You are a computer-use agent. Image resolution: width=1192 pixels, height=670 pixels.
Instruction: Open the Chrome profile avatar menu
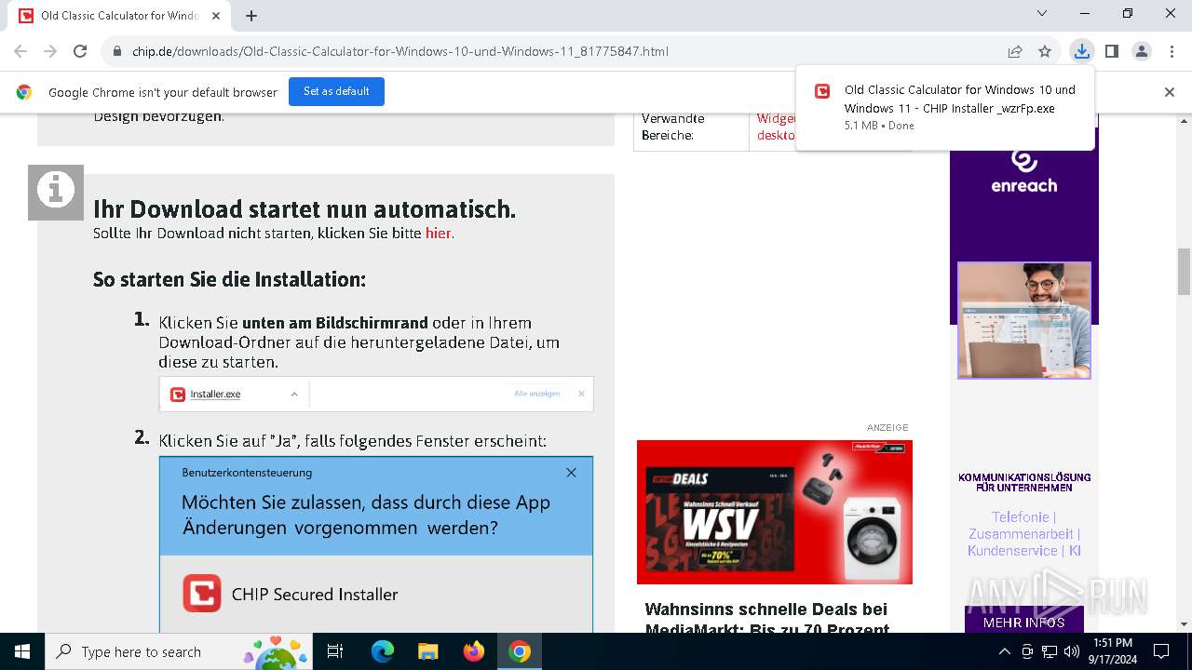coord(1142,51)
